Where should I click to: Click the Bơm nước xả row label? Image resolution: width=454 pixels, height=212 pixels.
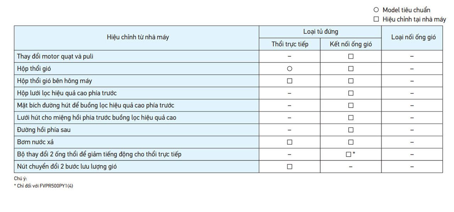tap(35, 142)
